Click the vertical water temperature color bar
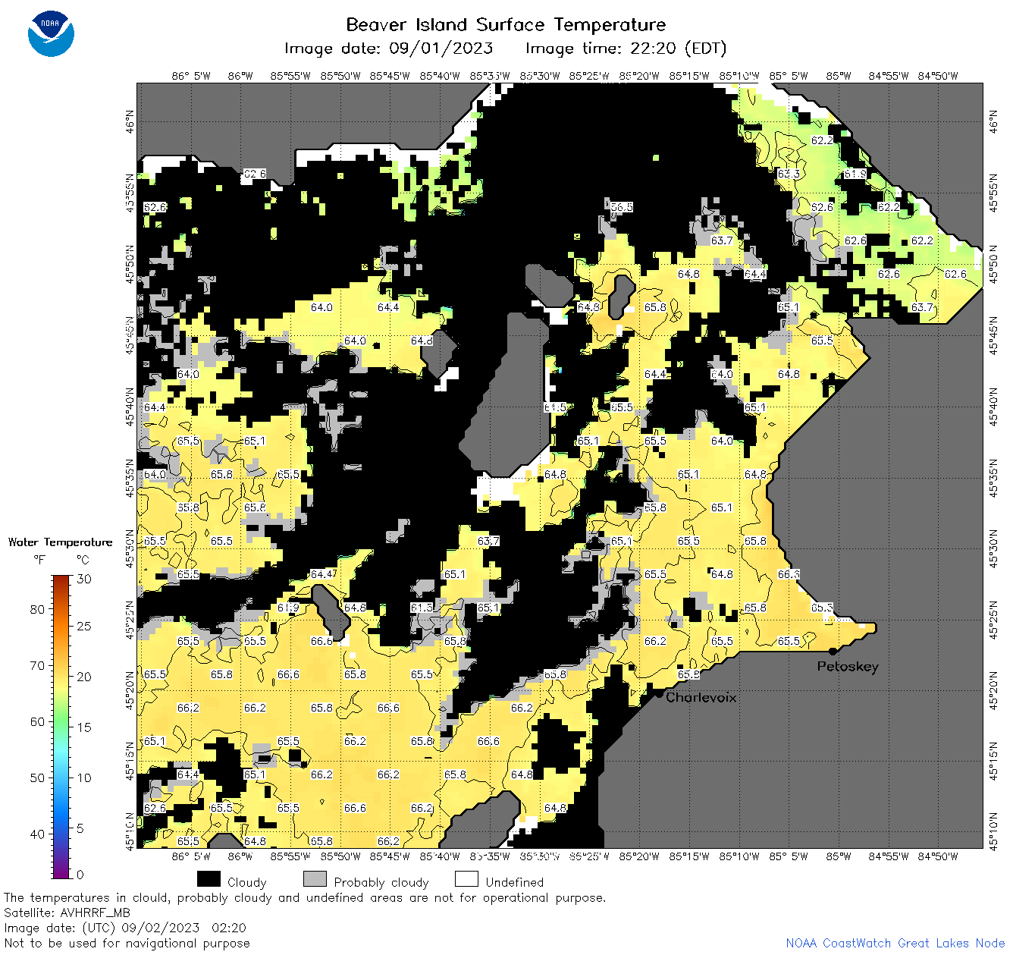 pos(61,725)
